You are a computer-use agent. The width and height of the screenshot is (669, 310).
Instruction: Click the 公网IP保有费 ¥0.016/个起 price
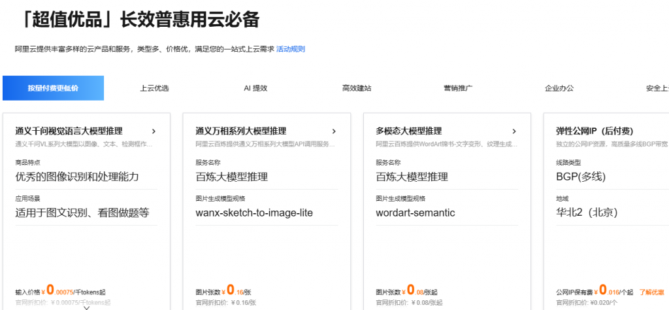[x=595, y=291]
